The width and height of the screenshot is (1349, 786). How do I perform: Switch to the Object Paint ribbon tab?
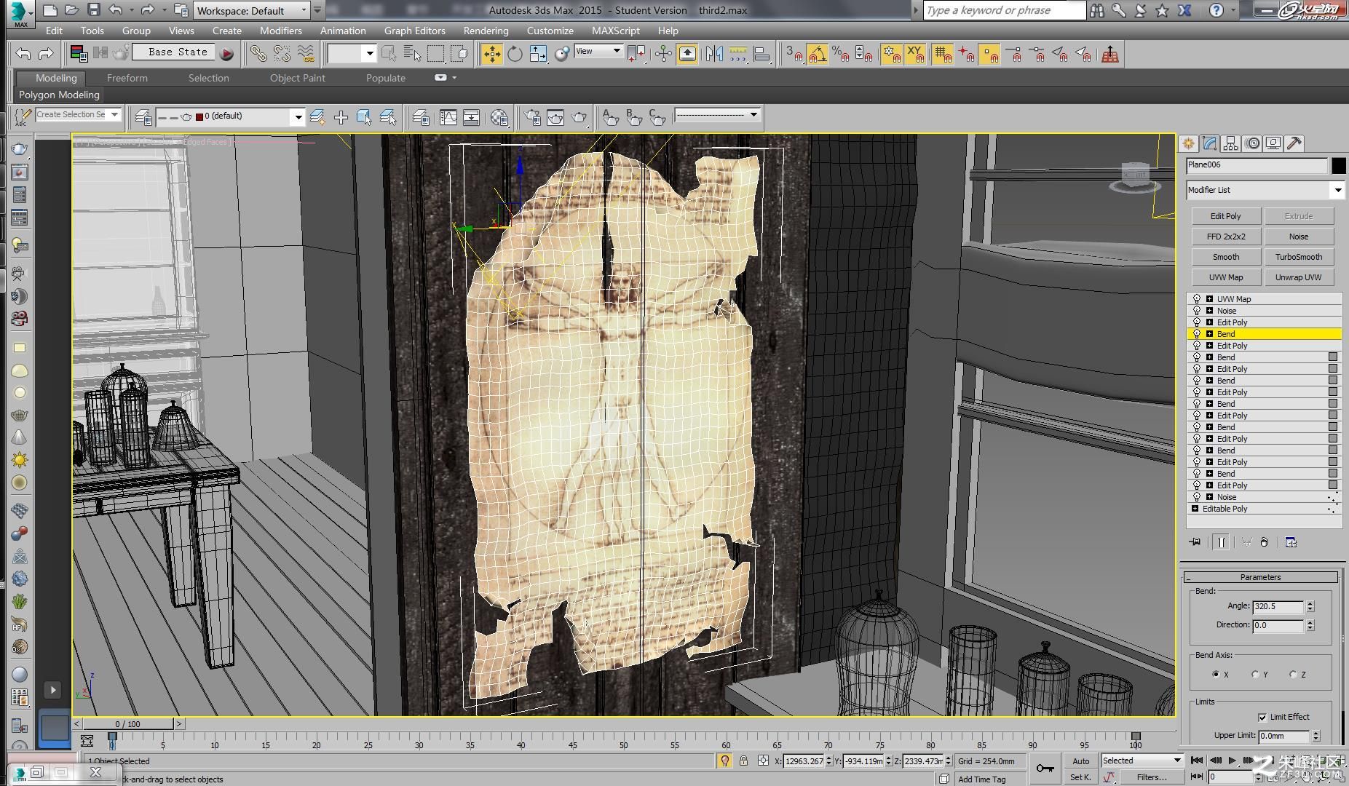click(x=297, y=78)
